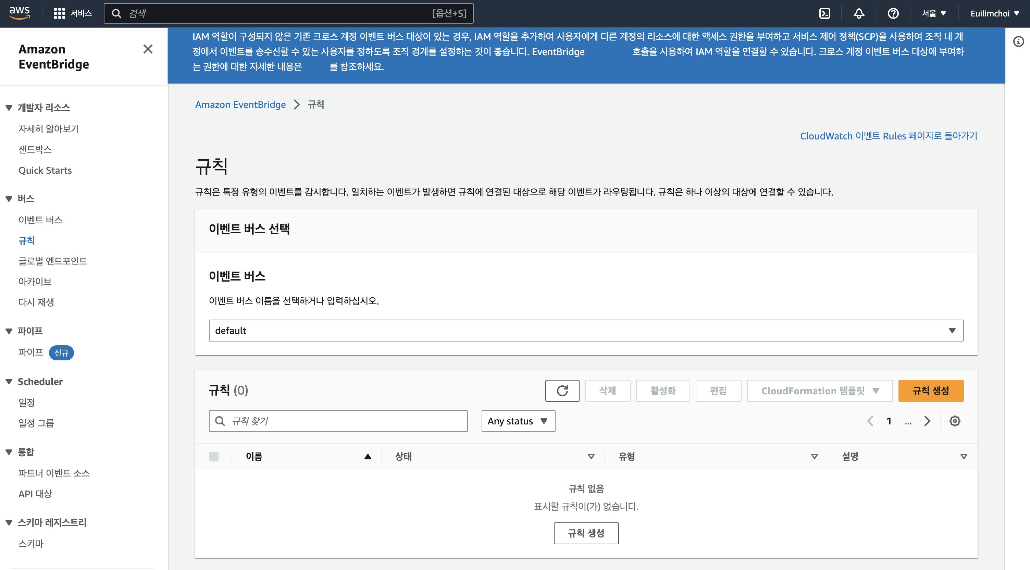The width and height of the screenshot is (1030, 570).
Task: Open table preferences gear icon
Action: [x=954, y=421]
